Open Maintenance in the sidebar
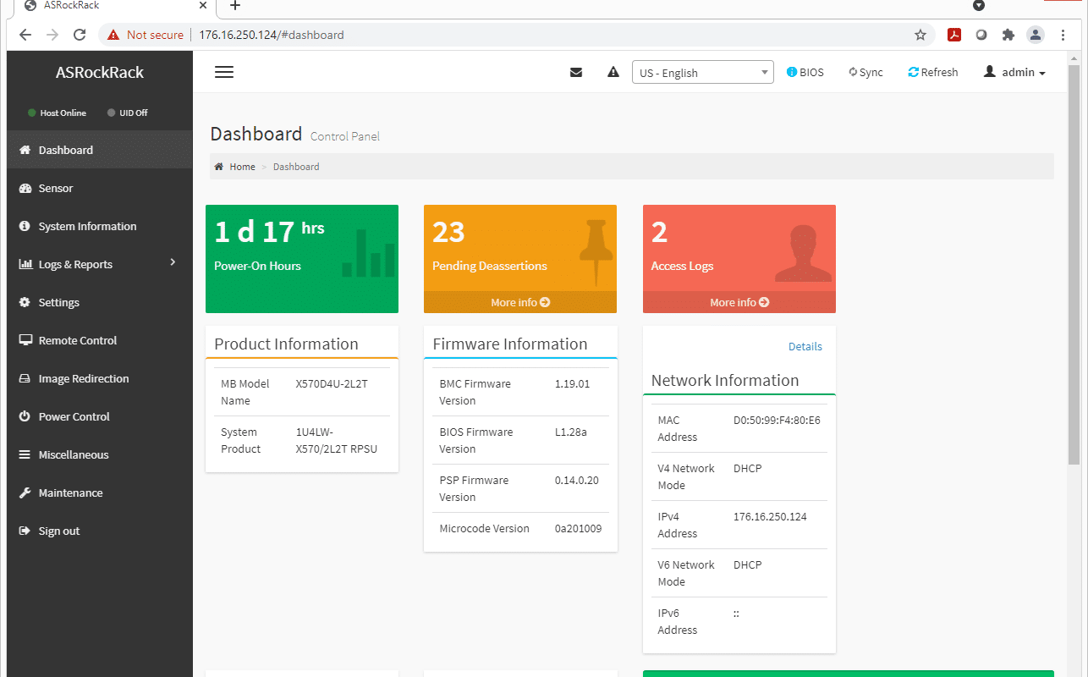This screenshot has height=677, width=1088. tap(100, 493)
